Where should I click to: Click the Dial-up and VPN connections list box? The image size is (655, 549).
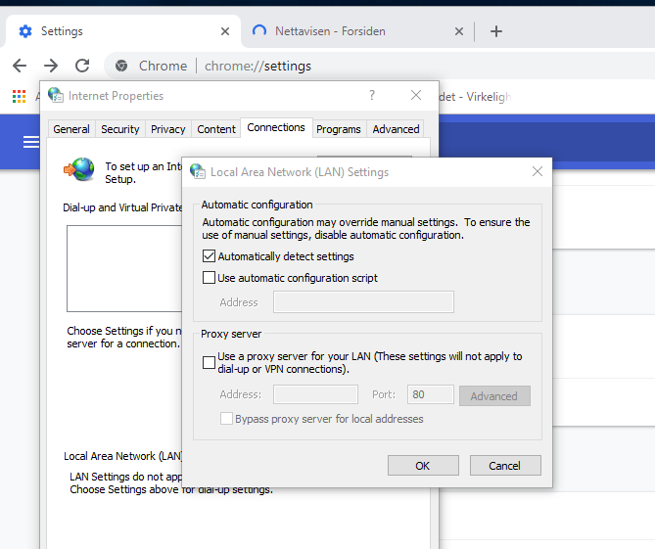tap(124, 268)
